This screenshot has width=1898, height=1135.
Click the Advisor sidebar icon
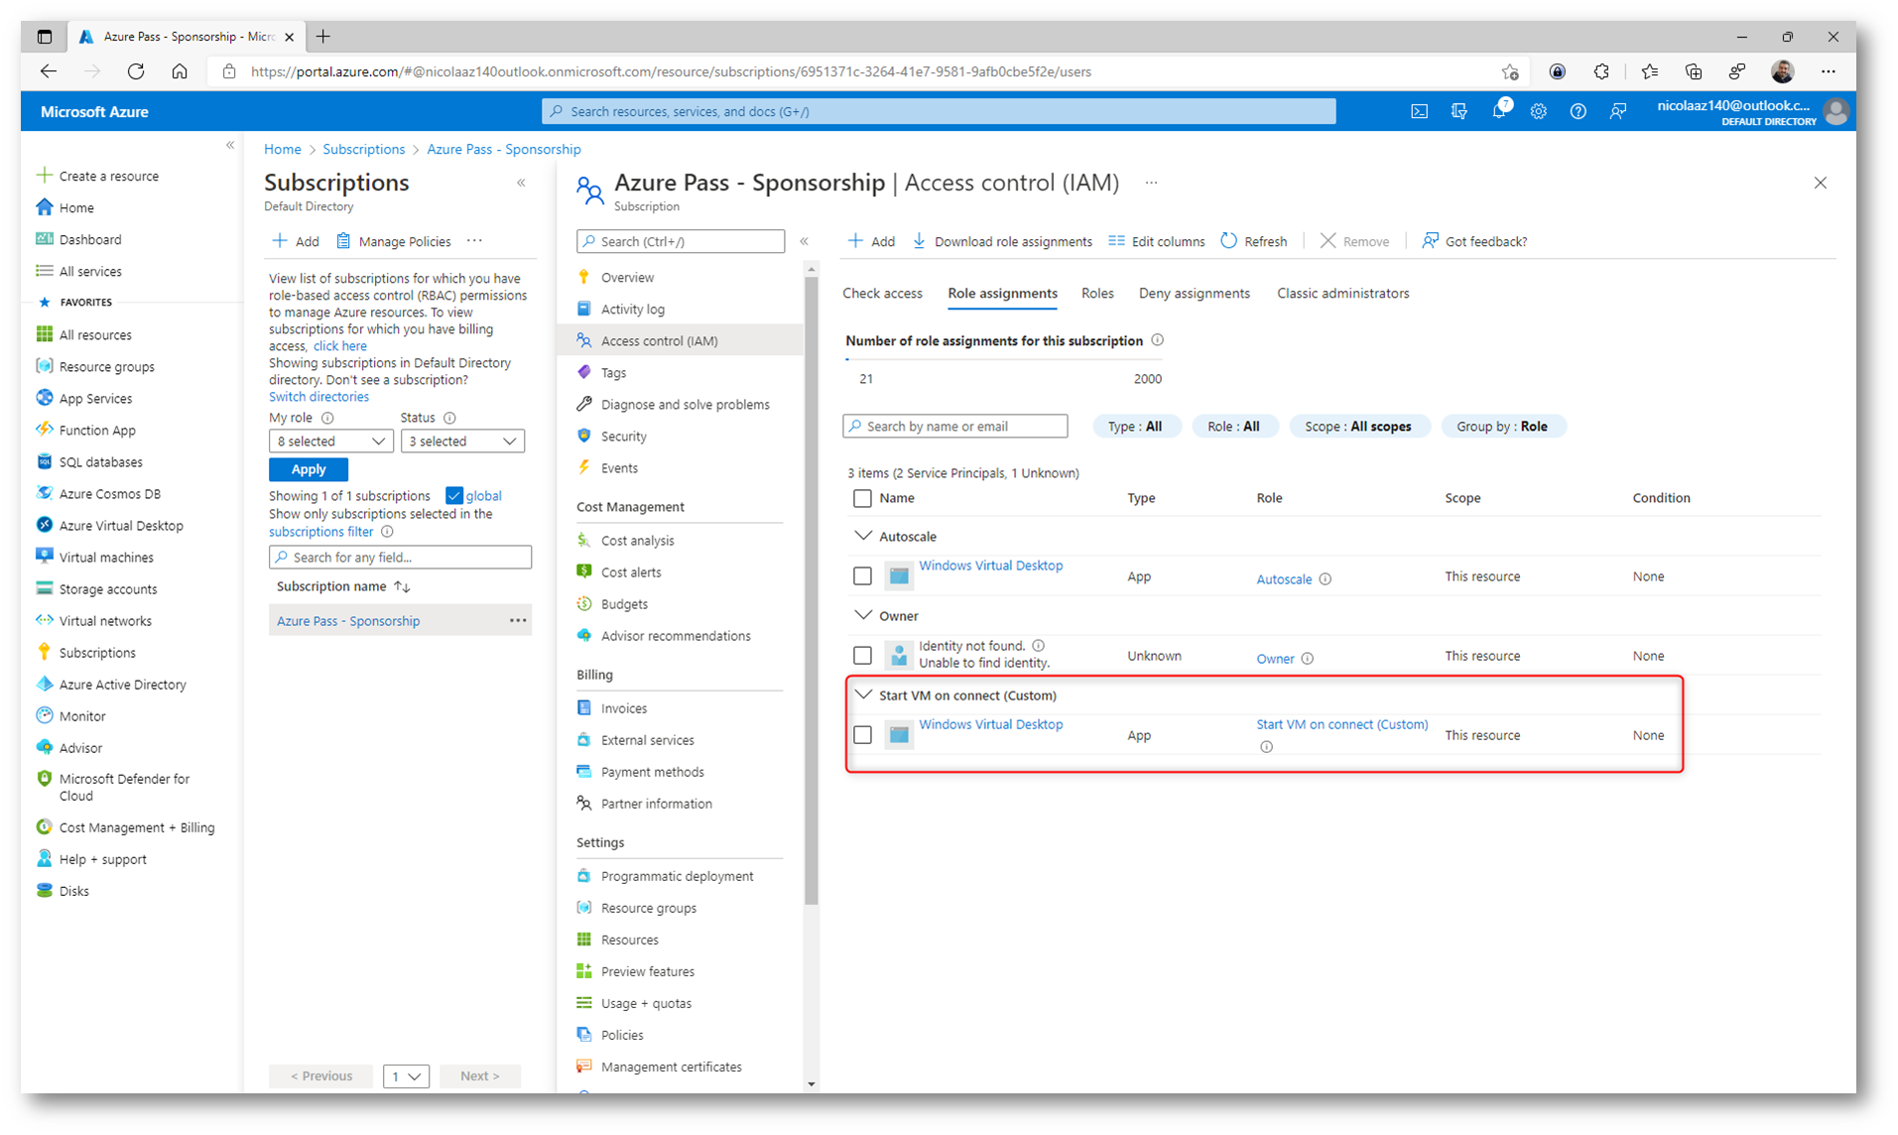(x=44, y=747)
